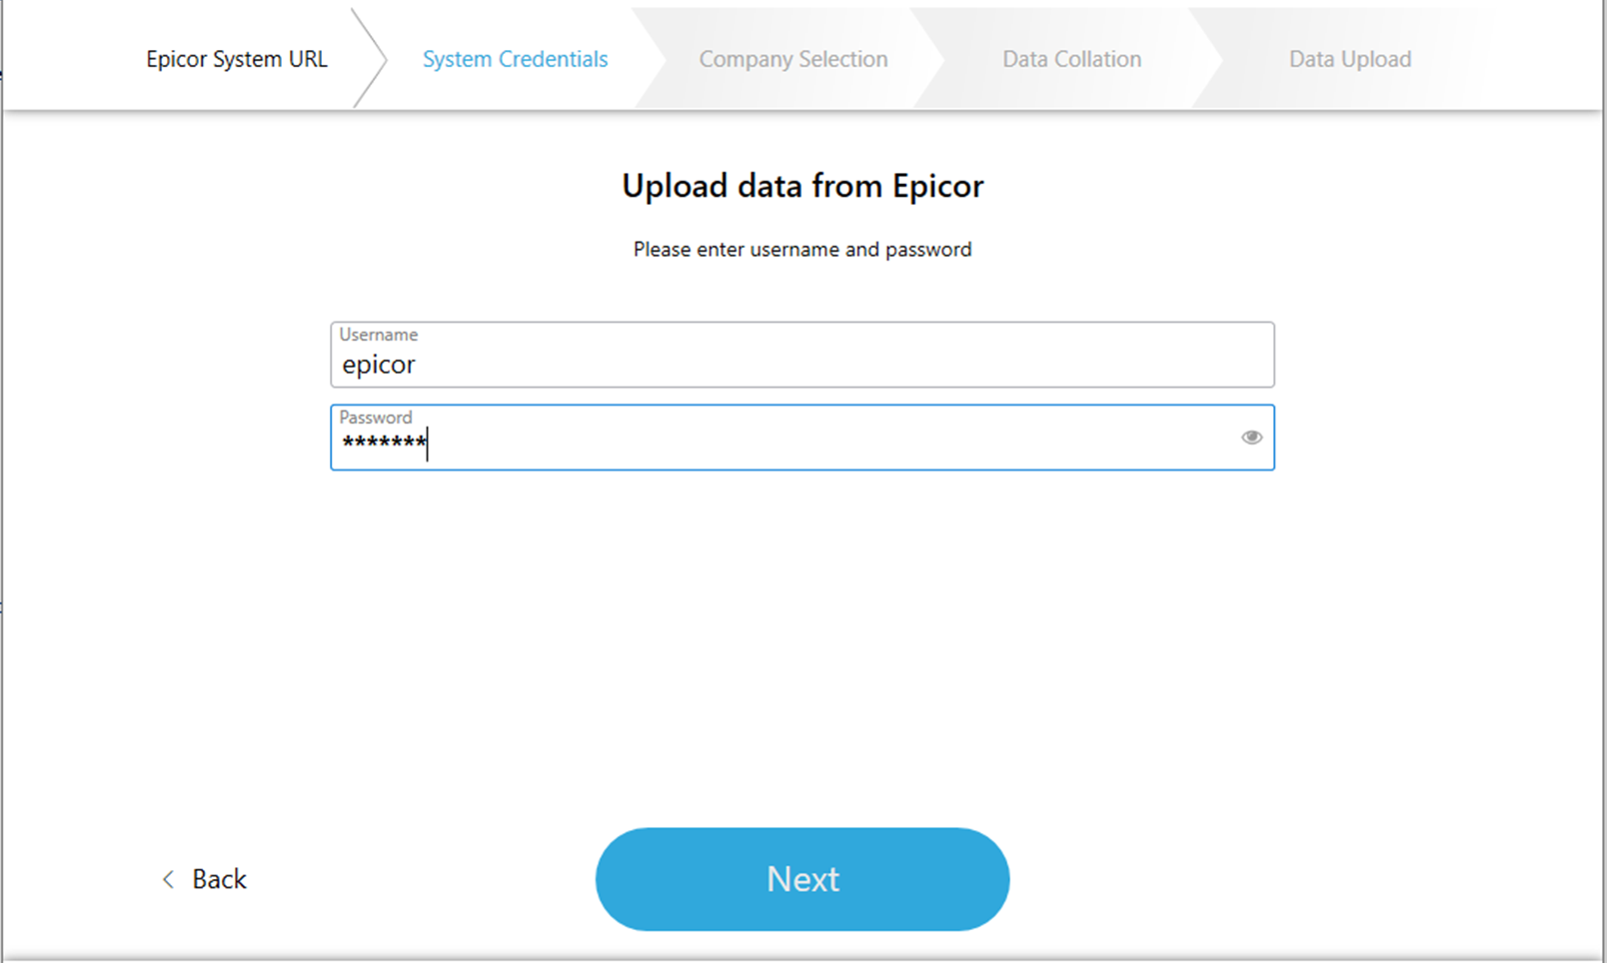
Task: Switch to the Data Upload step
Action: pos(1349,59)
